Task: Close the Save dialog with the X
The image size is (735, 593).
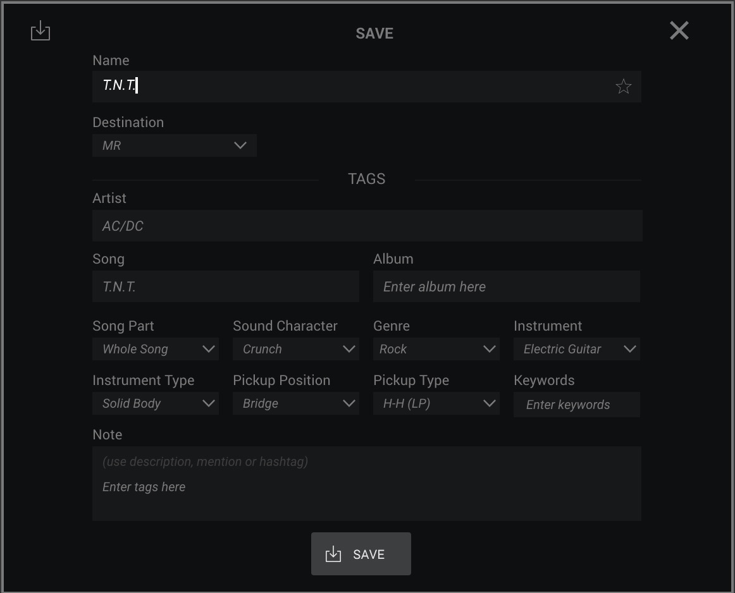Action: coord(679,30)
